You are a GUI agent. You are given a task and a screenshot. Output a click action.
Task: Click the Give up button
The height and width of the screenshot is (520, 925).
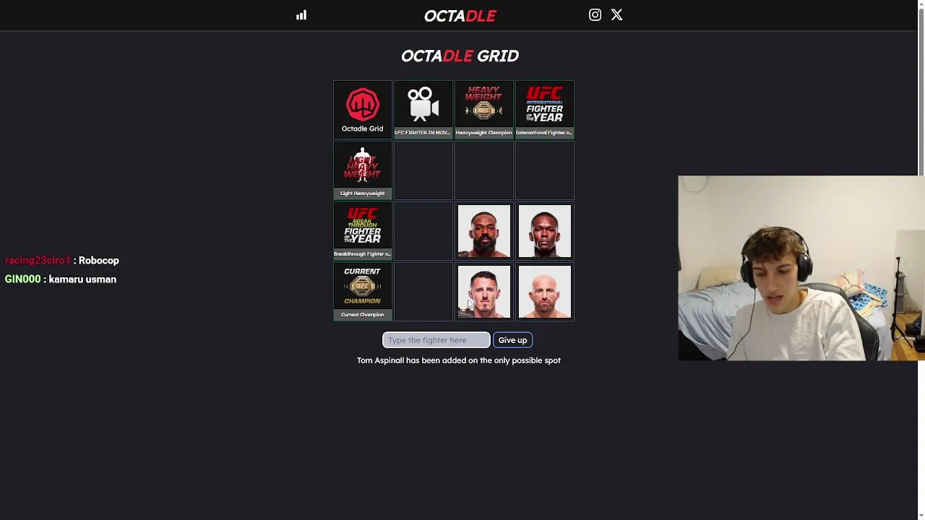tap(512, 340)
